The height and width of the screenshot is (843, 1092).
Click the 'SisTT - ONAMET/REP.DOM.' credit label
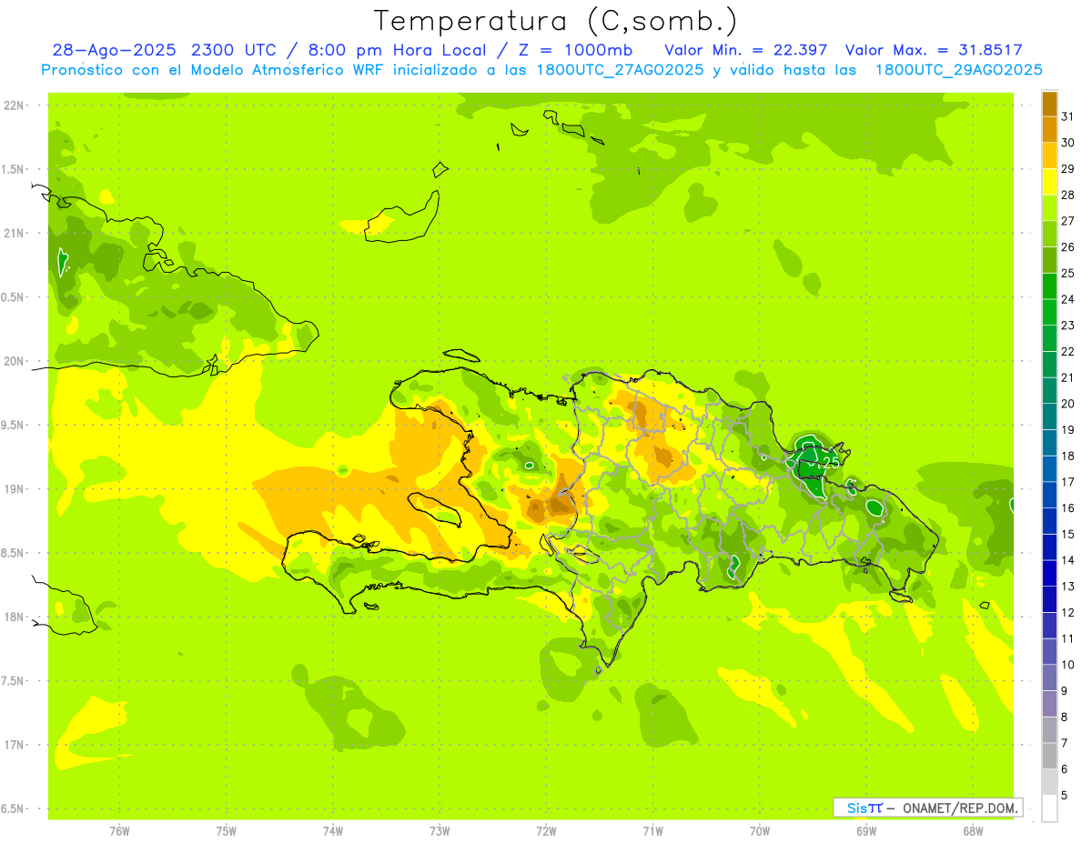[x=927, y=808]
